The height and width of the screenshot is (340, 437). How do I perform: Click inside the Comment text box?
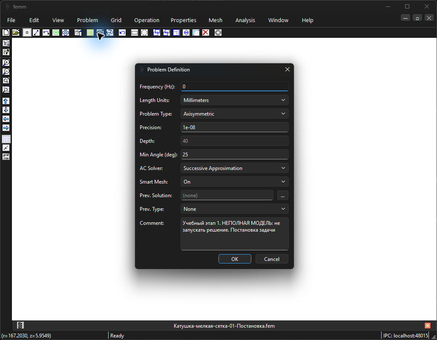[234, 234]
